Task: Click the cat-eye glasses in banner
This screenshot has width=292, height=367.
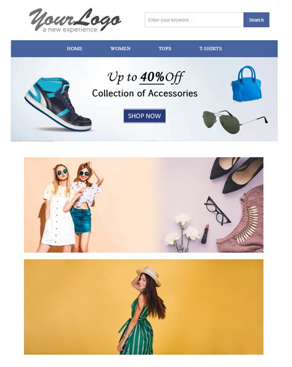Action: pyautogui.click(x=217, y=211)
